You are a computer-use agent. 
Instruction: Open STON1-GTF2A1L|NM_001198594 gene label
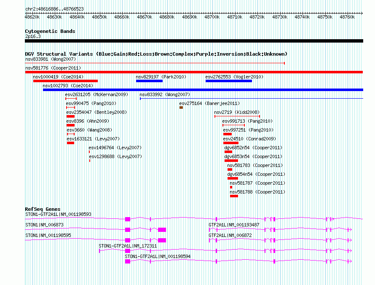pos(158,256)
